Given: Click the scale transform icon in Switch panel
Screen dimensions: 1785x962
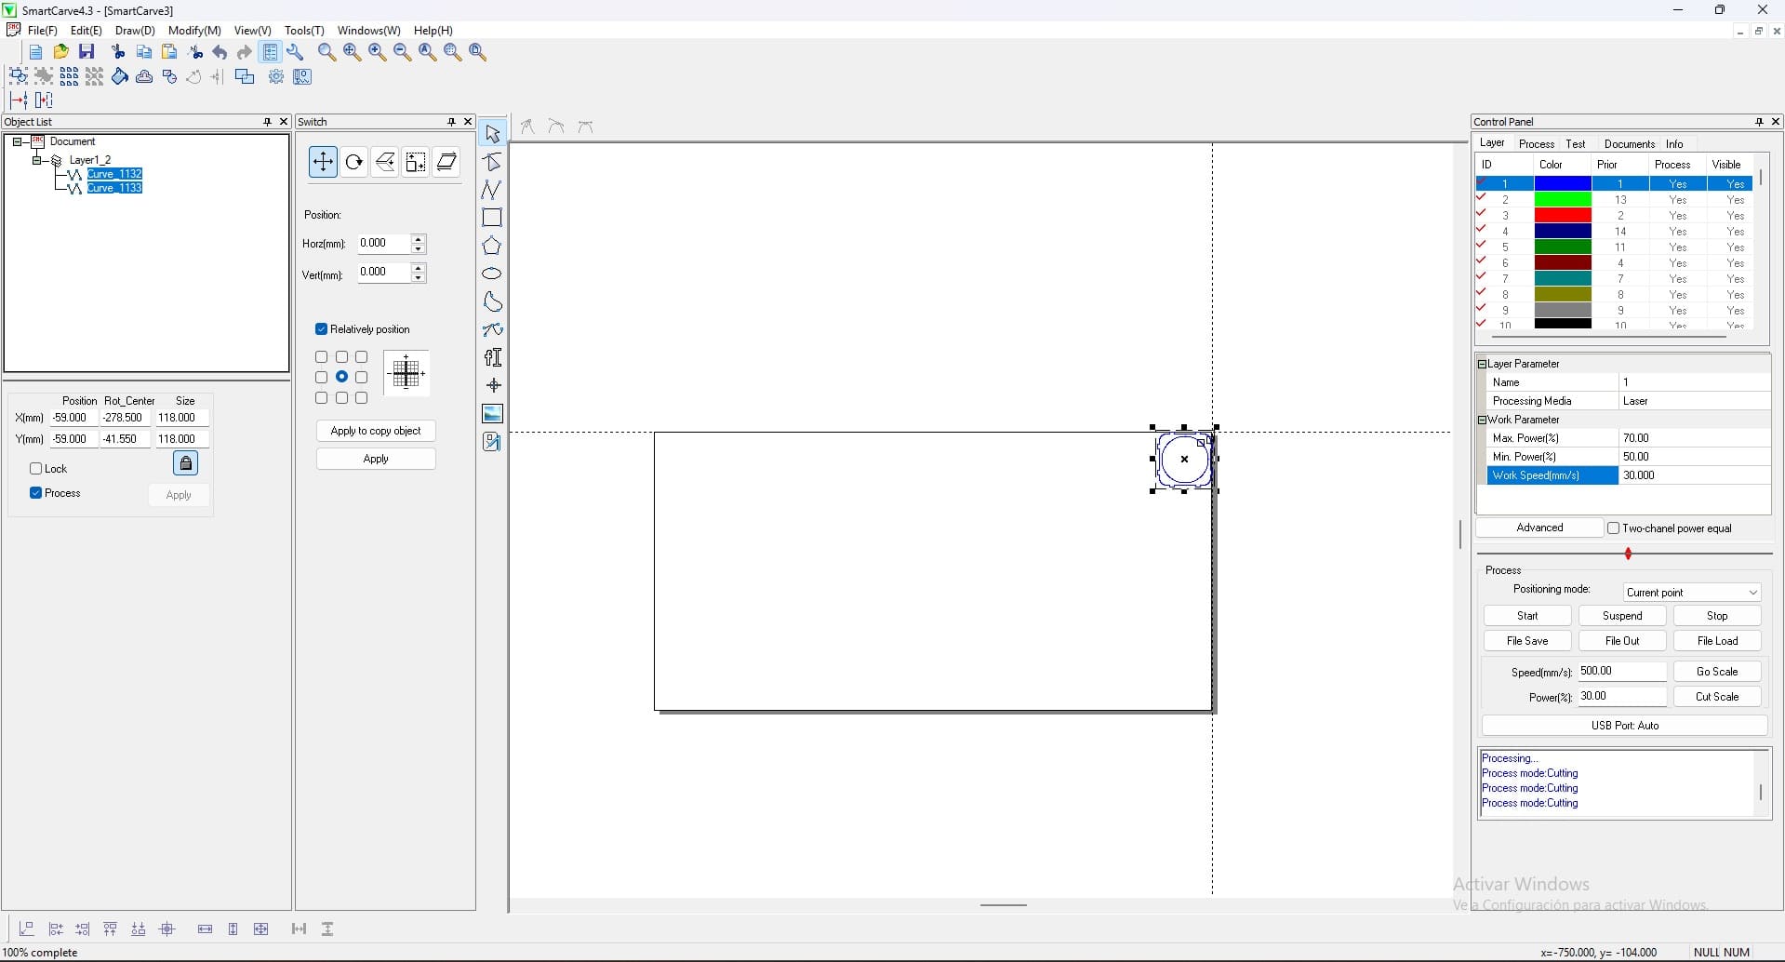Looking at the screenshot, I should (416, 162).
